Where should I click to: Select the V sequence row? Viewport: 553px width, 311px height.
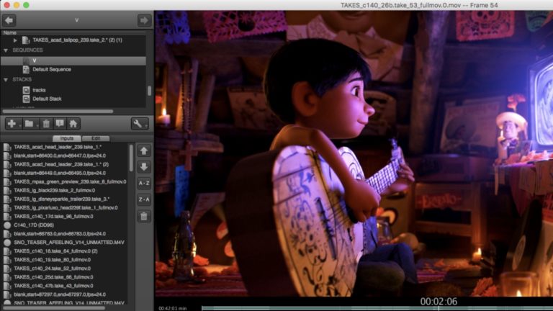point(73,60)
